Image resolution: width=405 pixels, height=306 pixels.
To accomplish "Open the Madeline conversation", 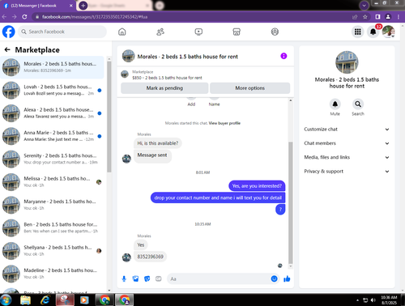I will (x=52, y=274).
